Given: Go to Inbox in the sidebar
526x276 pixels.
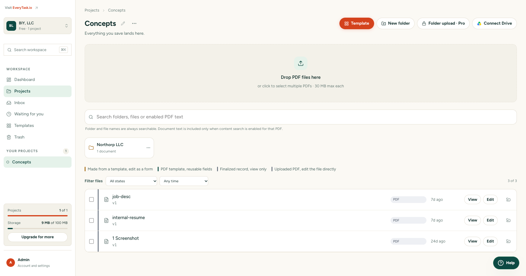Looking at the screenshot, I should coord(38,103).
